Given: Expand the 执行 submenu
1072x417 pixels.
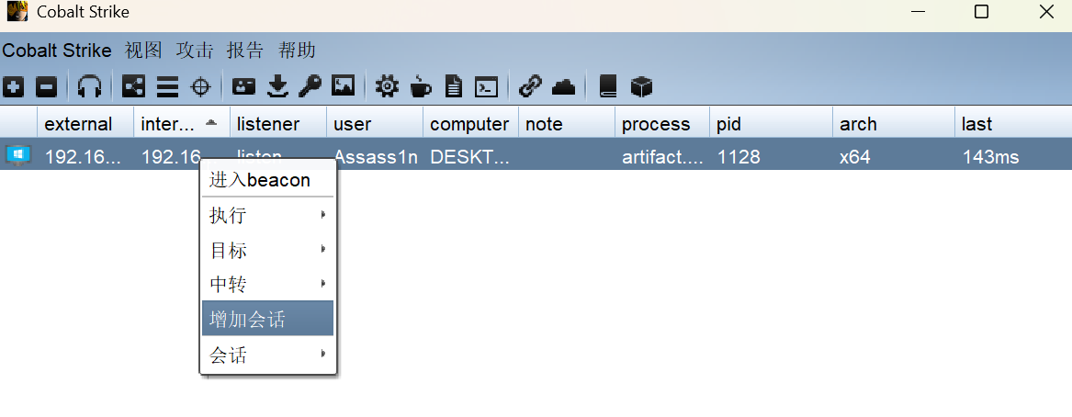Looking at the screenshot, I should (267, 215).
